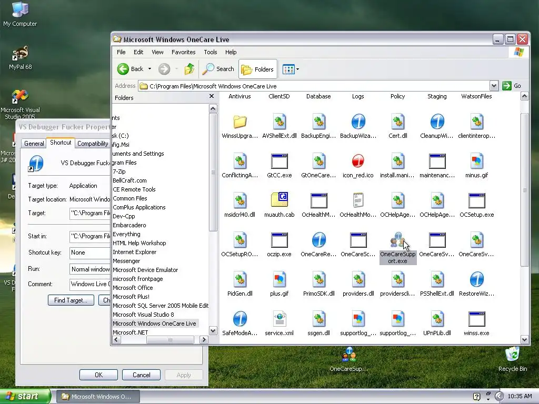This screenshot has width=539, height=404.
Task: Expand the Address bar dropdown
Action: click(x=494, y=86)
